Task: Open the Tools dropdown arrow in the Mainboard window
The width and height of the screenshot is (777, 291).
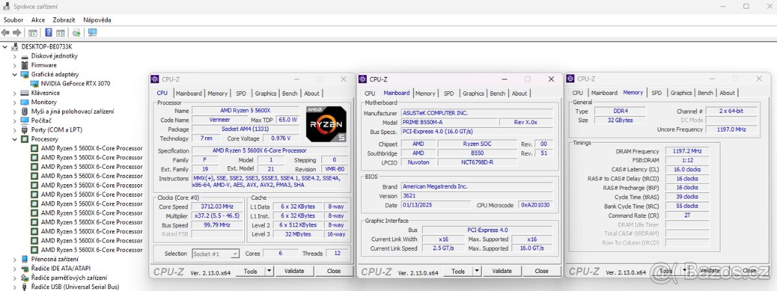Action: [x=478, y=272]
